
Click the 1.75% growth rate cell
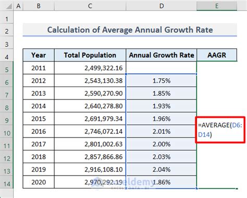click(162, 81)
